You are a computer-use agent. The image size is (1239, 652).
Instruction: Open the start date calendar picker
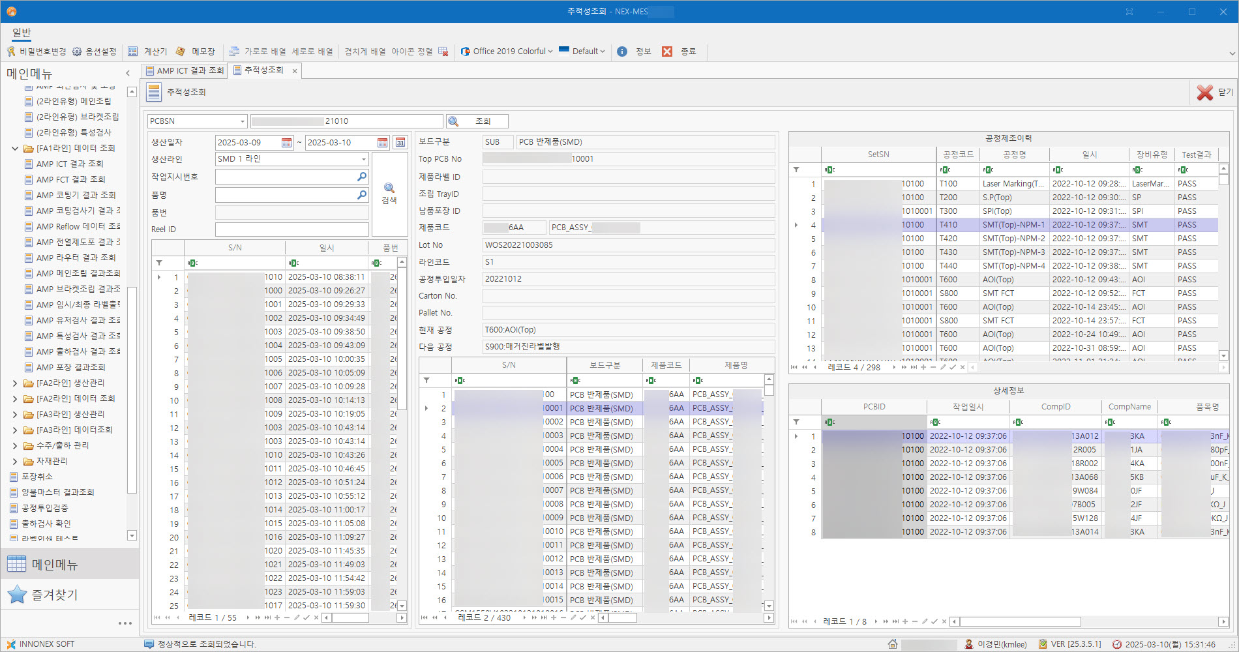(286, 143)
